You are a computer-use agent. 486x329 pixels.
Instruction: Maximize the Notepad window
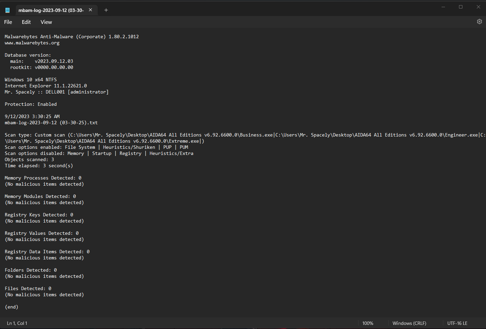click(461, 7)
